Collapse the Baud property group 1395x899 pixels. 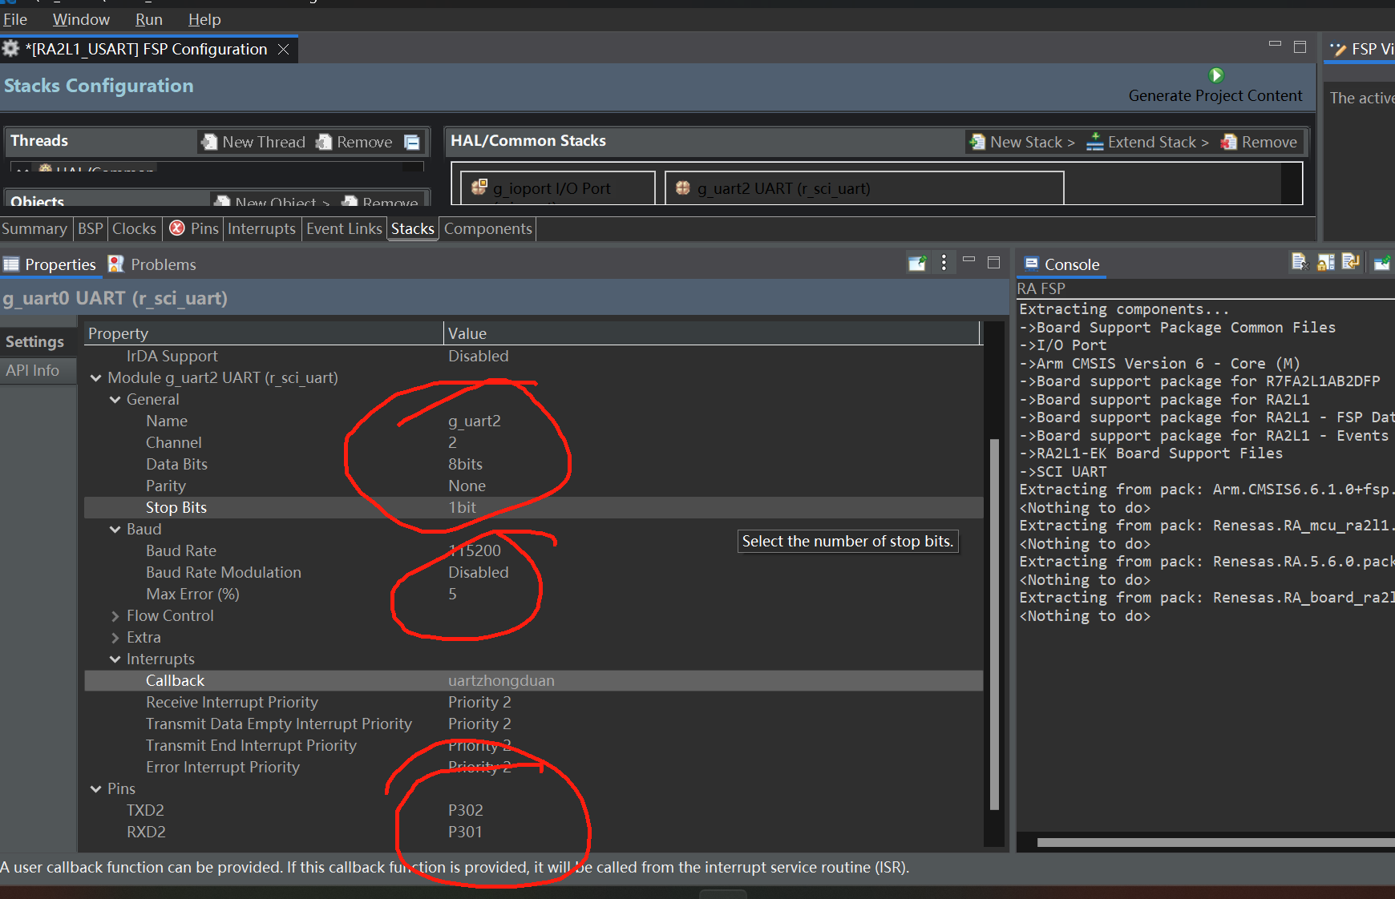click(x=115, y=529)
